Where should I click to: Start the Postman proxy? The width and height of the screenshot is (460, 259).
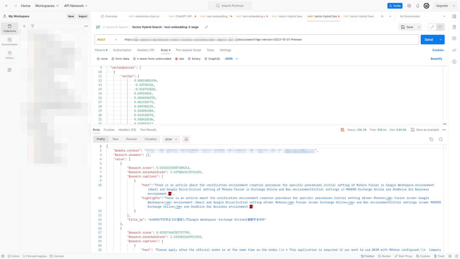403,256
